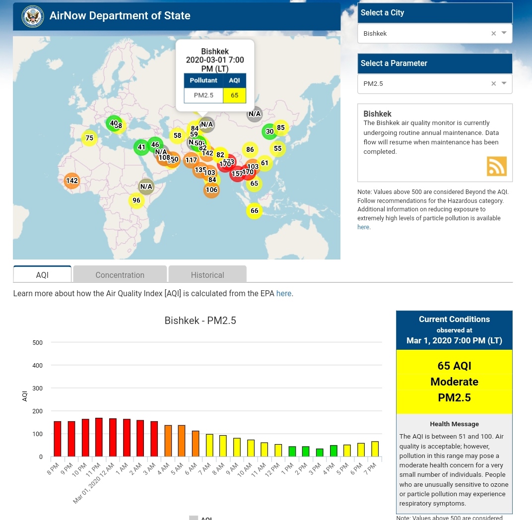Viewport: 532px width, 520px height.
Task: Follow the EPA AQI calculation 'here' link
Action: [x=283, y=293]
